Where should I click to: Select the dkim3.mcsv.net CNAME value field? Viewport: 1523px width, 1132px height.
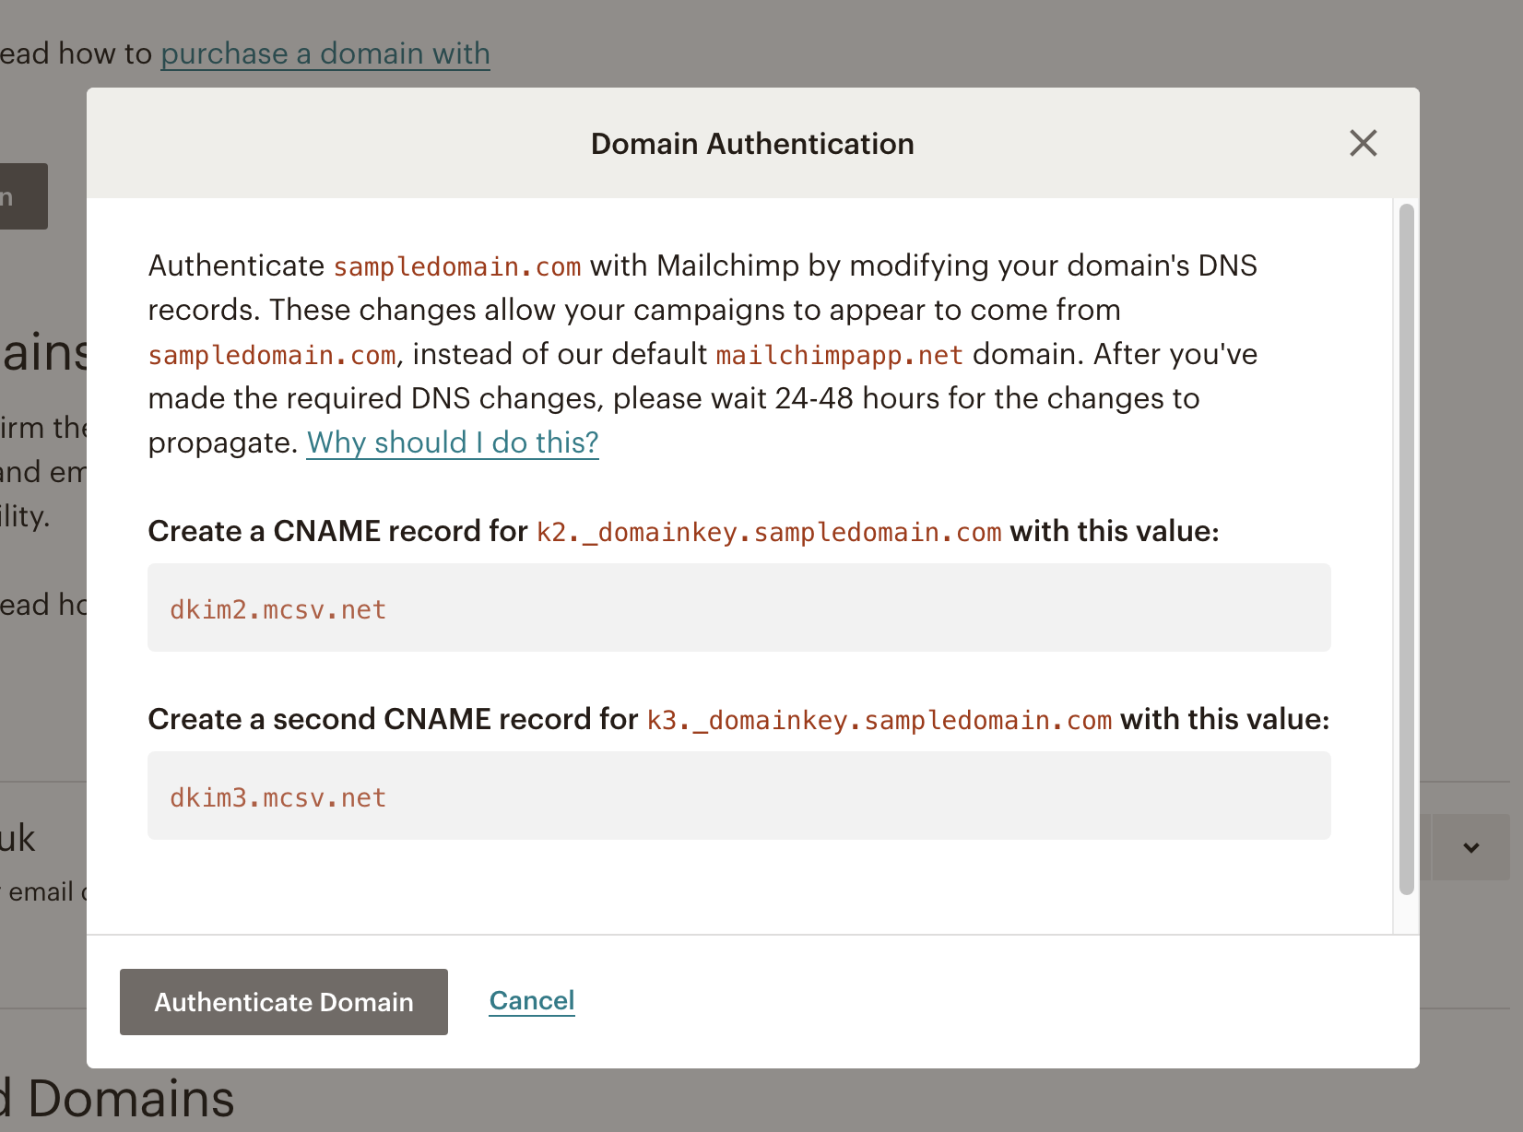pyautogui.click(x=739, y=796)
